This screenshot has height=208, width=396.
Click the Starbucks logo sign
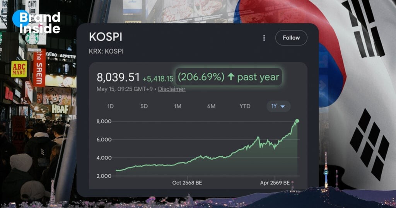(x=32, y=38)
